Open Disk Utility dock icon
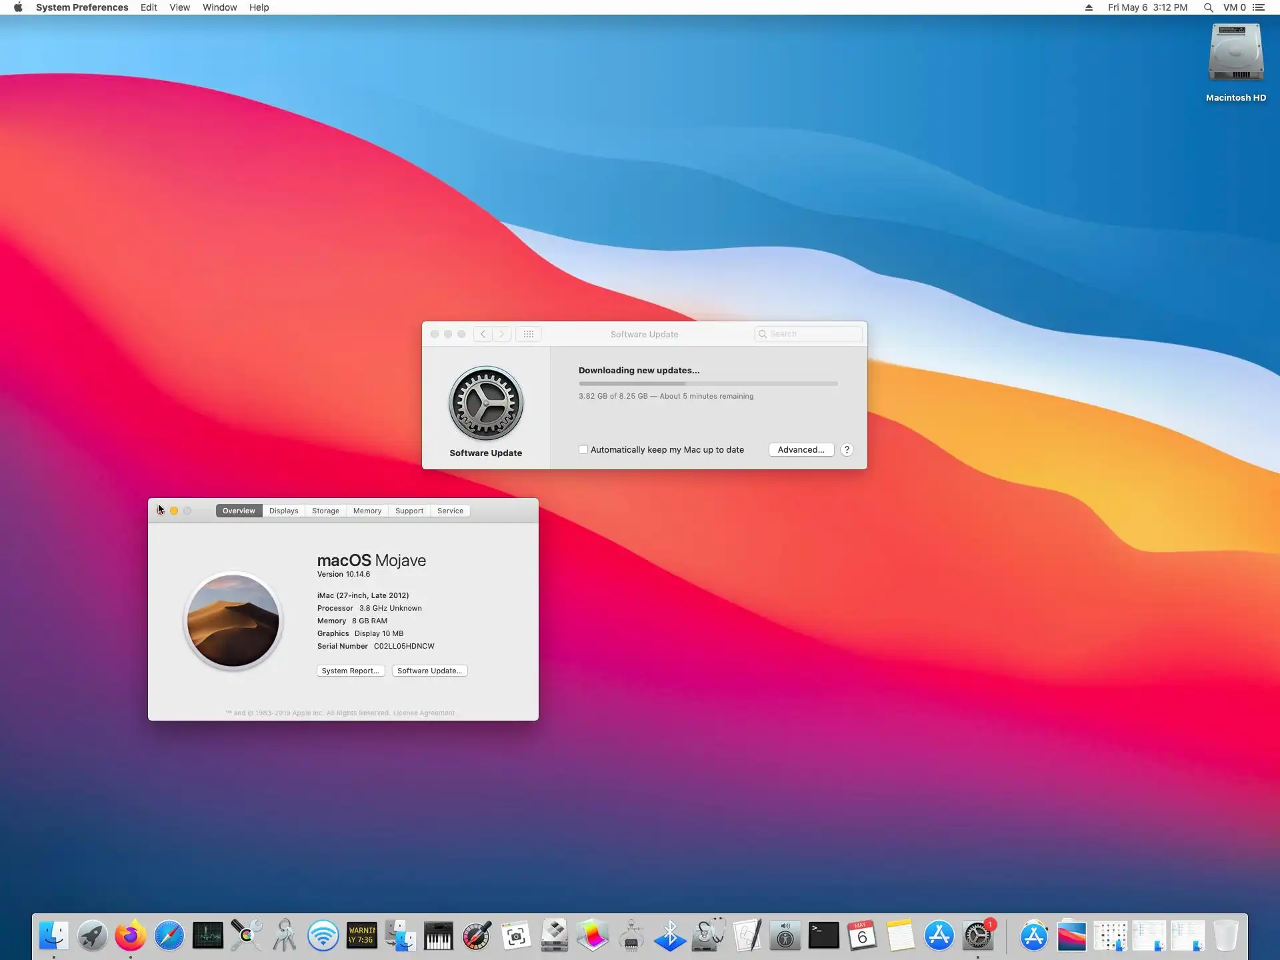 click(x=708, y=936)
